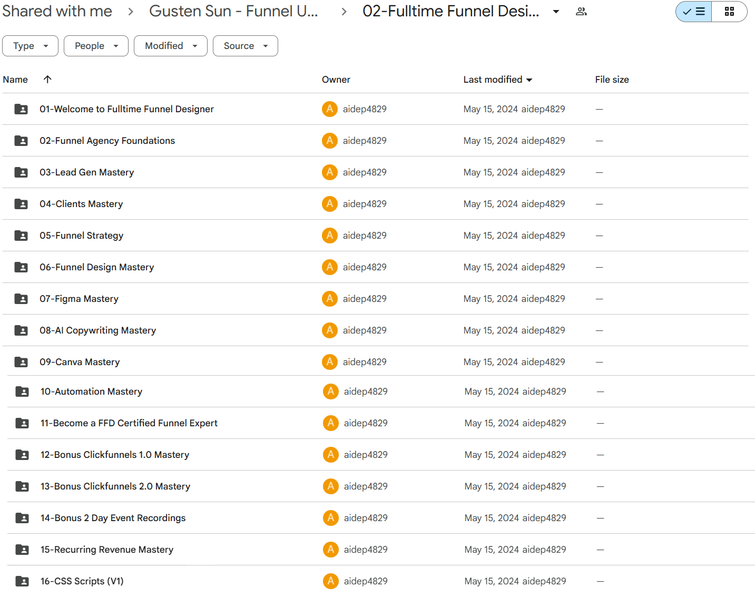755x597 pixels.
Task: Click folder icon beside 15-Recurring Revenue Mastery
Action: pyautogui.click(x=22, y=550)
